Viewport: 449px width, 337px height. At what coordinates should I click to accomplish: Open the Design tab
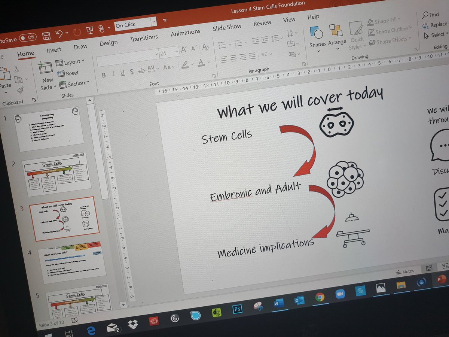109,43
